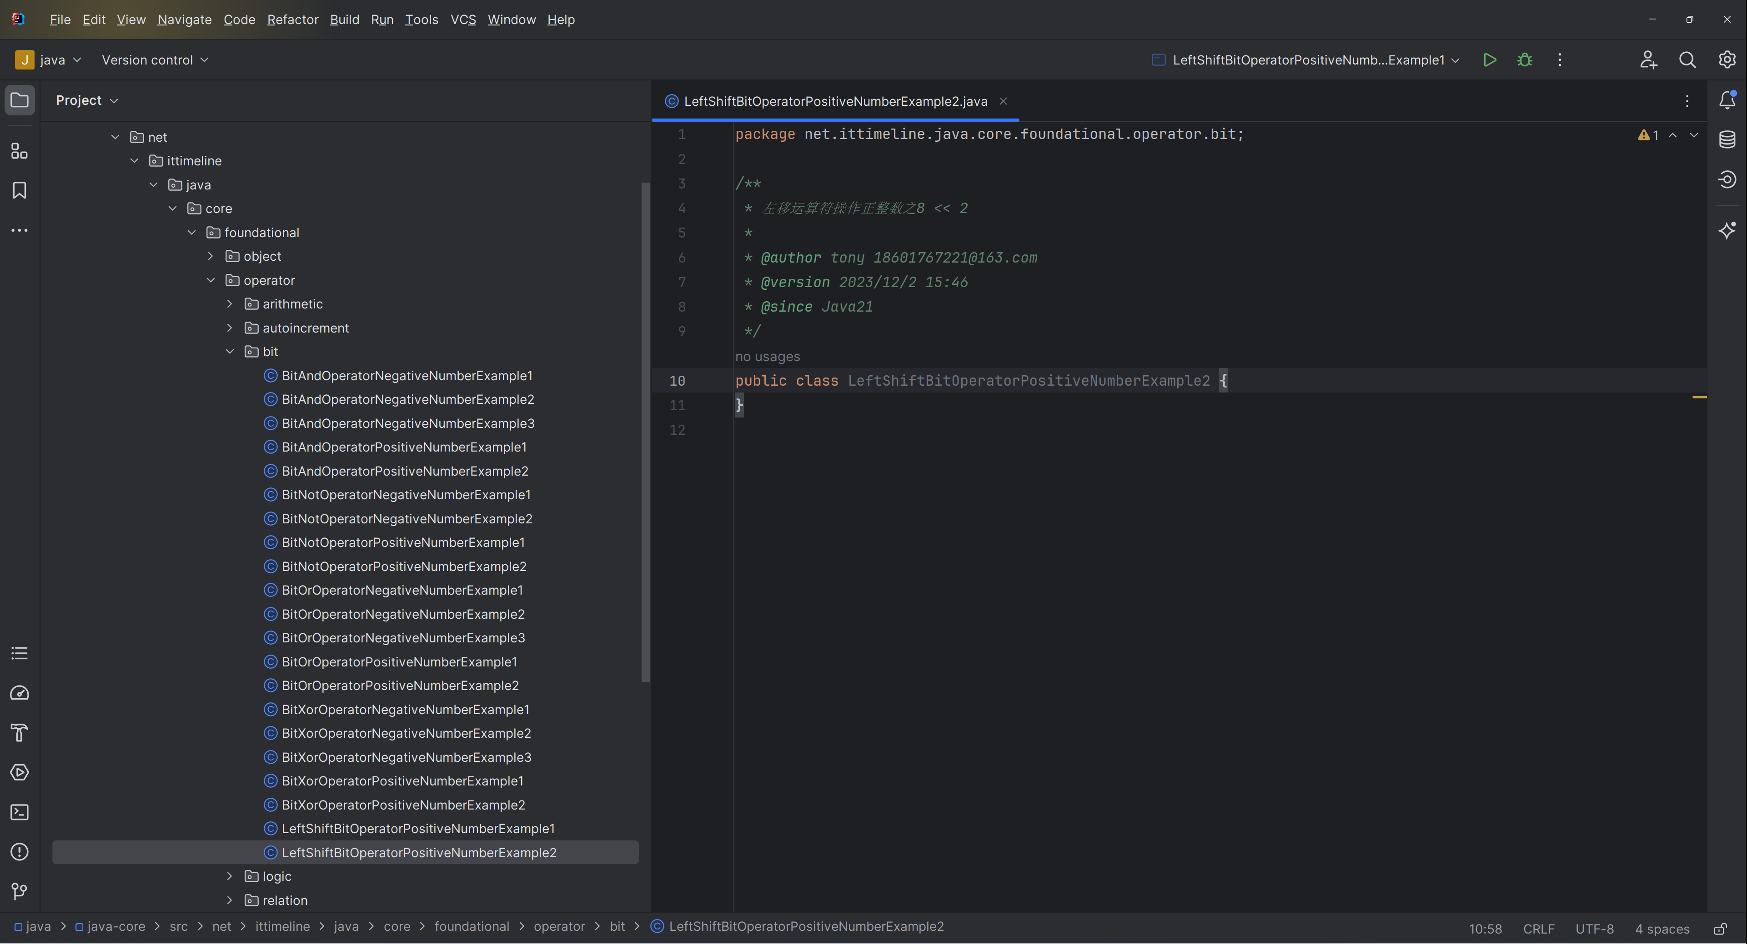This screenshot has height=944, width=1747.
Task: Collapse the net package folder
Action: pyautogui.click(x=115, y=137)
